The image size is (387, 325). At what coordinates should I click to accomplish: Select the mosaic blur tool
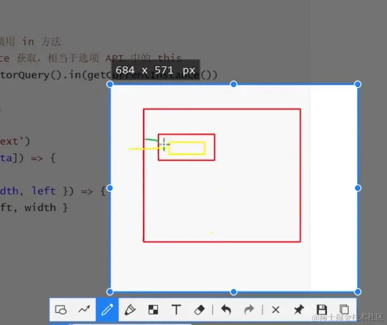tap(153, 310)
